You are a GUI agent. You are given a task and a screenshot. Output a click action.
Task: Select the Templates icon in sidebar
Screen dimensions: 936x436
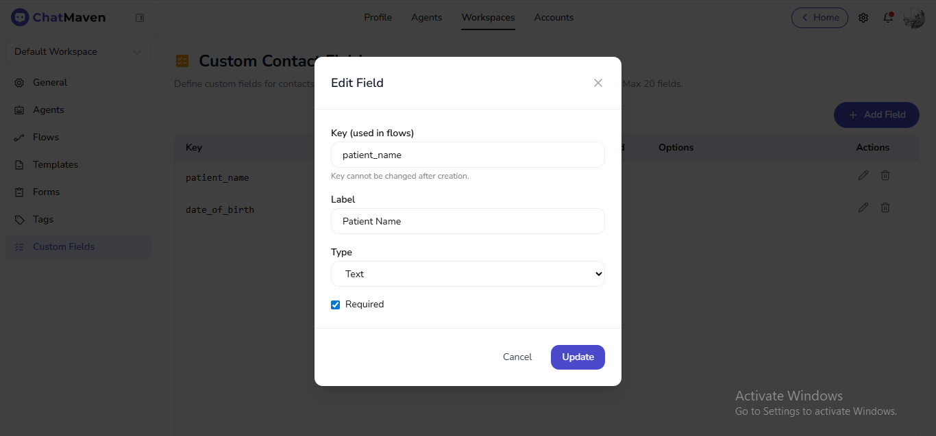pos(19,164)
